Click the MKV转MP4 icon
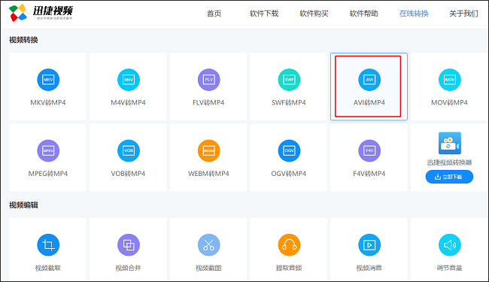The image size is (489, 282). click(x=48, y=80)
